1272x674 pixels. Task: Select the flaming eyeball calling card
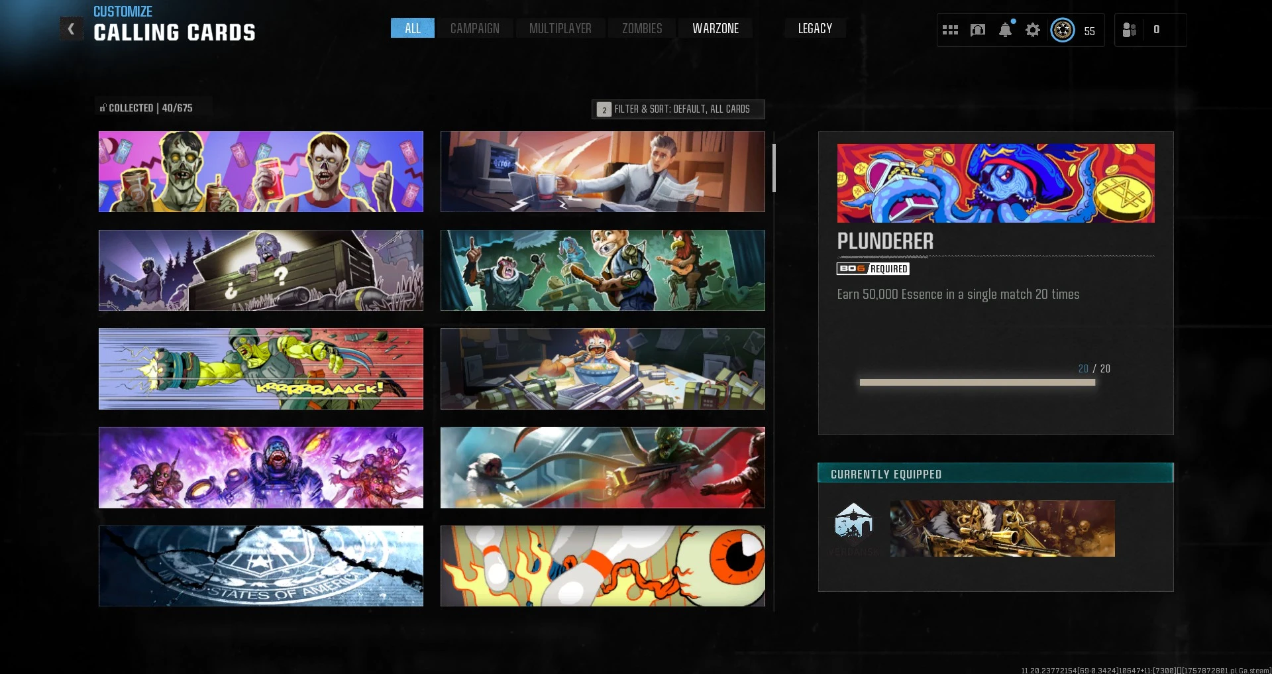(x=603, y=566)
